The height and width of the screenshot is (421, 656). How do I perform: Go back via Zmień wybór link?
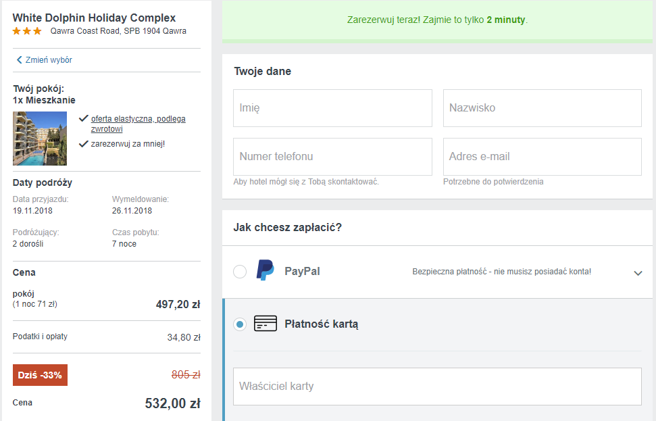[x=49, y=60]
